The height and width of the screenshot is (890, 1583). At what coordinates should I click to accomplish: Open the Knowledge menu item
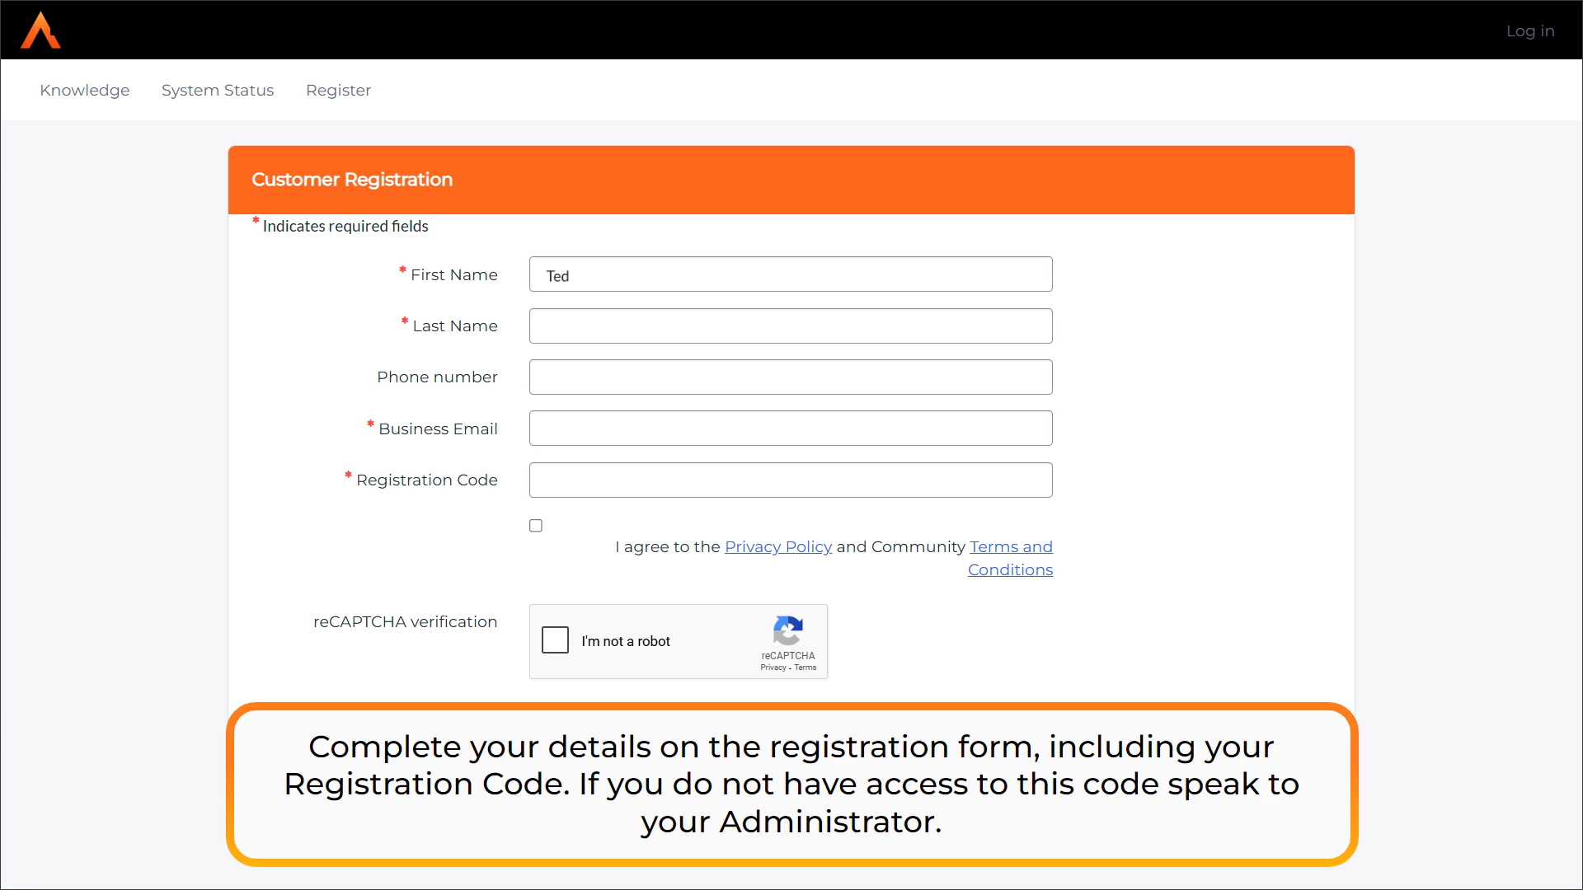(x=85, y=91)
